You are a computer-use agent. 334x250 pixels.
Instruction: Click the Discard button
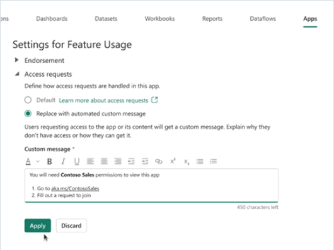[x=71, y=225]
